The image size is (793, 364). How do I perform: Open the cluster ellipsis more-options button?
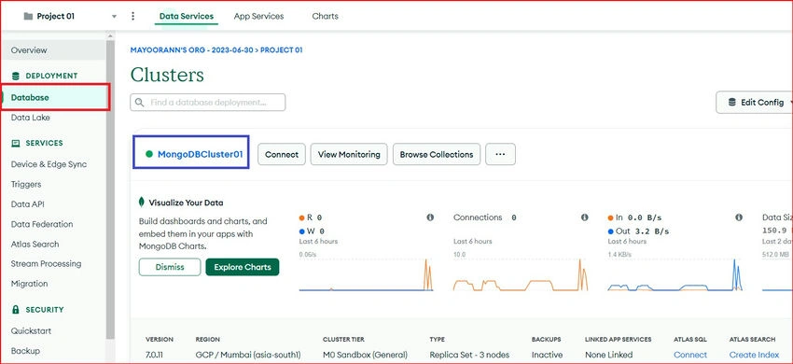point(500,154)
